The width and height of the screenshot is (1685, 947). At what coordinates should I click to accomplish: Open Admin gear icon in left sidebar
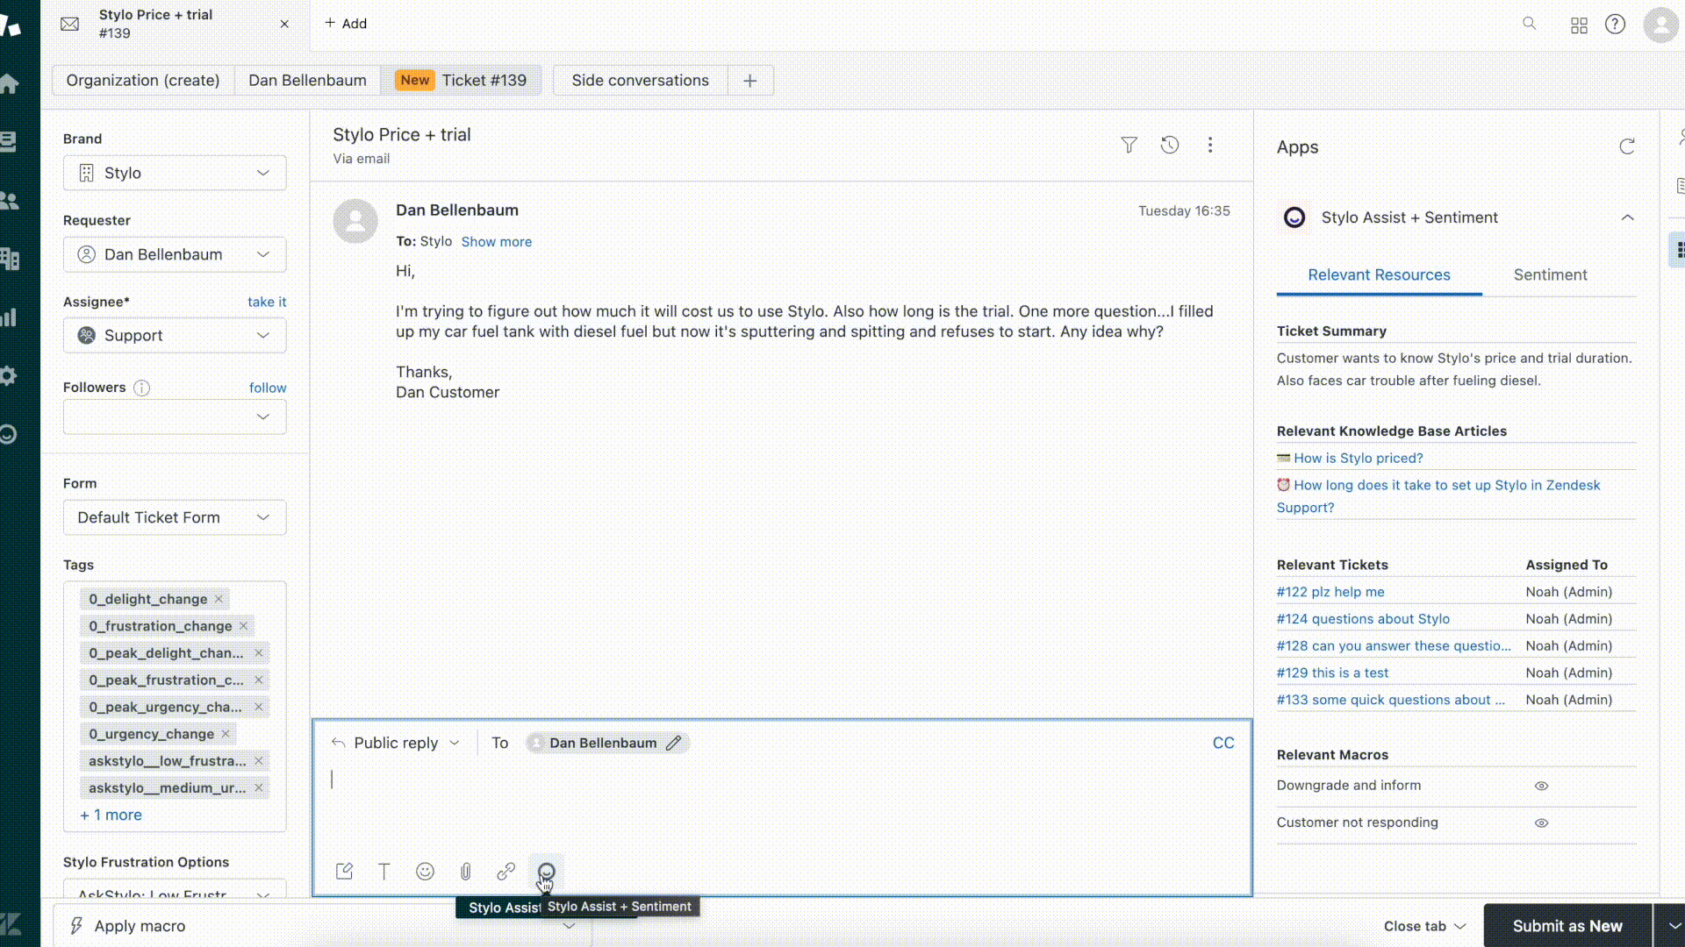click(9, 375)
